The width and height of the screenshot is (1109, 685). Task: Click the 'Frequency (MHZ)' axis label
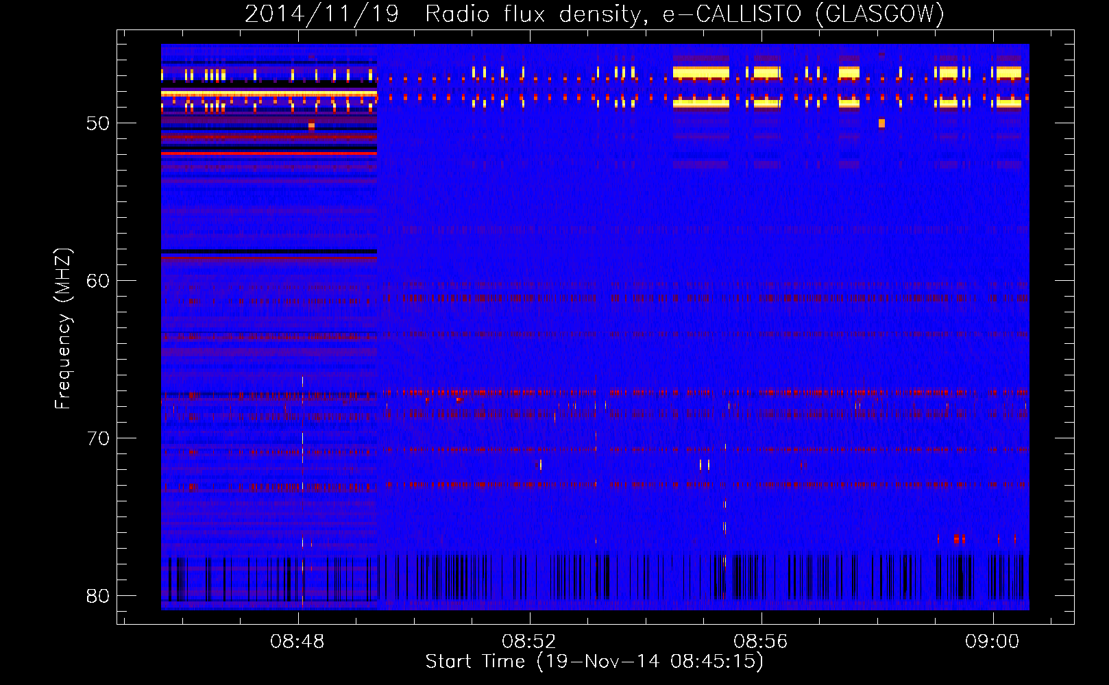point(63,329)
